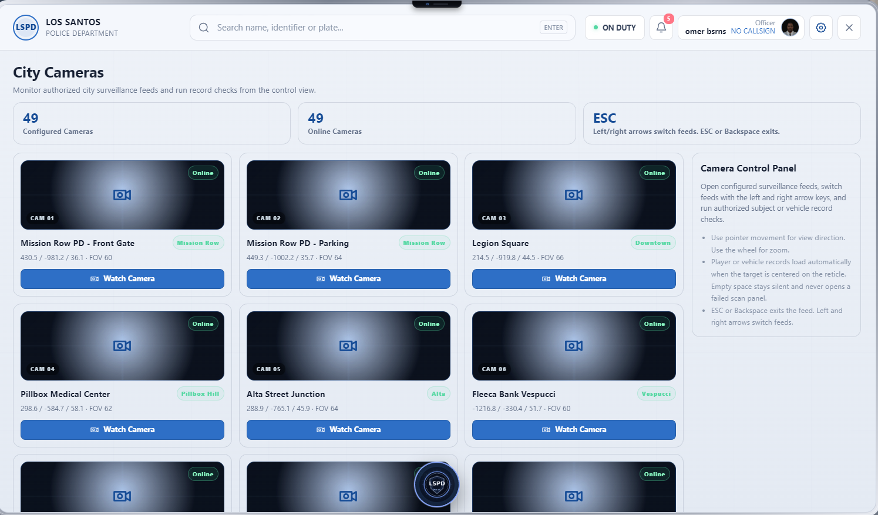Watch the Fleeca Bank Vespucci camera
This screenshot has width=878, height=515.
click(574, 430)
